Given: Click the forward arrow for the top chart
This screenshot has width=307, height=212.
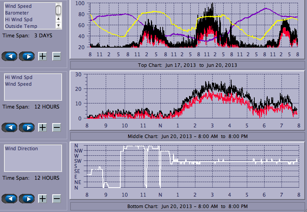Looking at the screenshot, I should (x=27, y=56).
